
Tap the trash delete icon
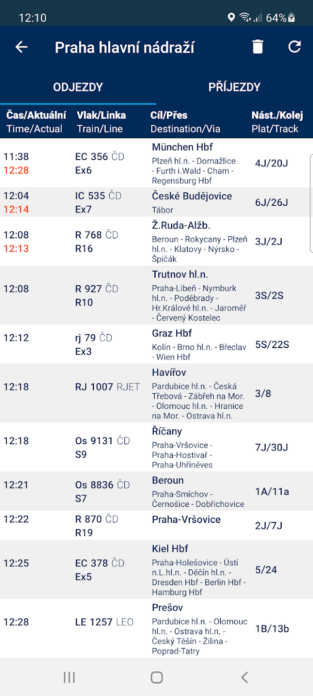pyautogui.click(x=258, y=47)
